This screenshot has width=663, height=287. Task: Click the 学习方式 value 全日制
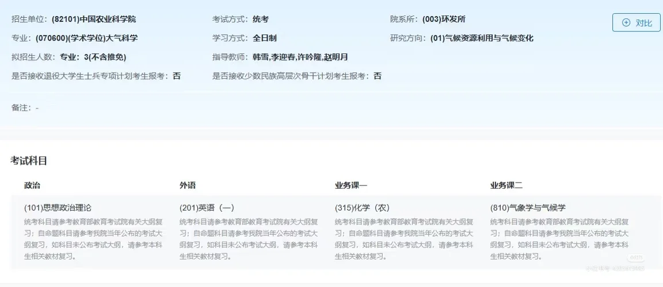265,38
